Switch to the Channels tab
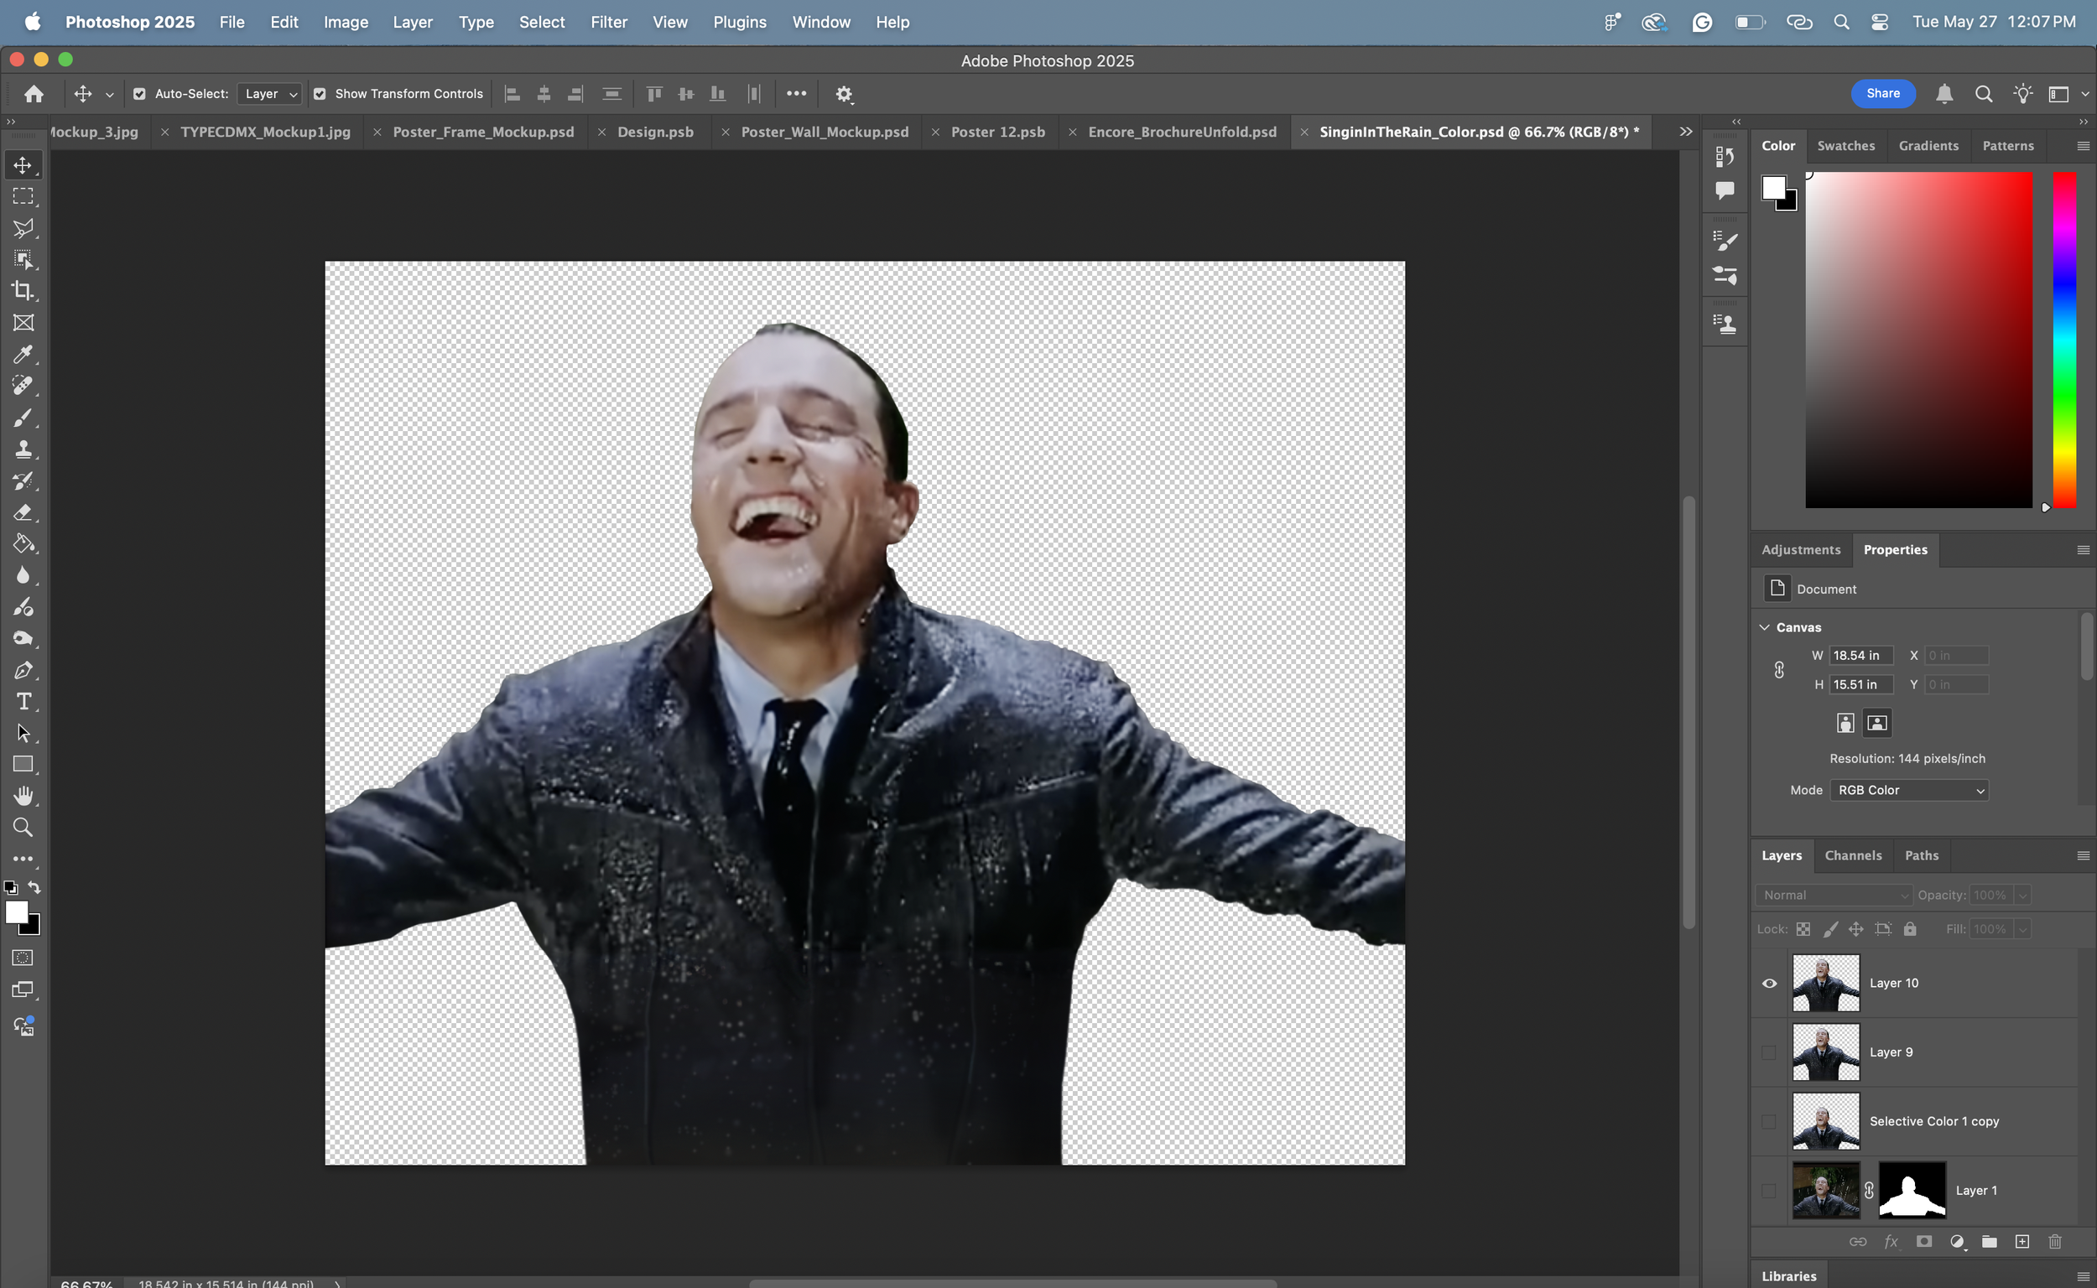The image size is (2097, 1288). coord(1852,855)
